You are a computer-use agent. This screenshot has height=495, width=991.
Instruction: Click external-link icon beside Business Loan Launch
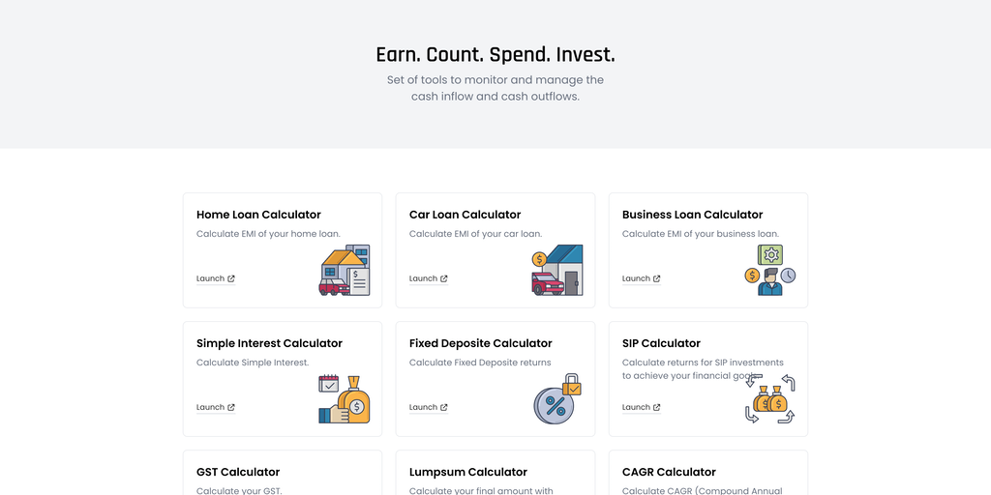pyautogui.click(x=657, y=278)
